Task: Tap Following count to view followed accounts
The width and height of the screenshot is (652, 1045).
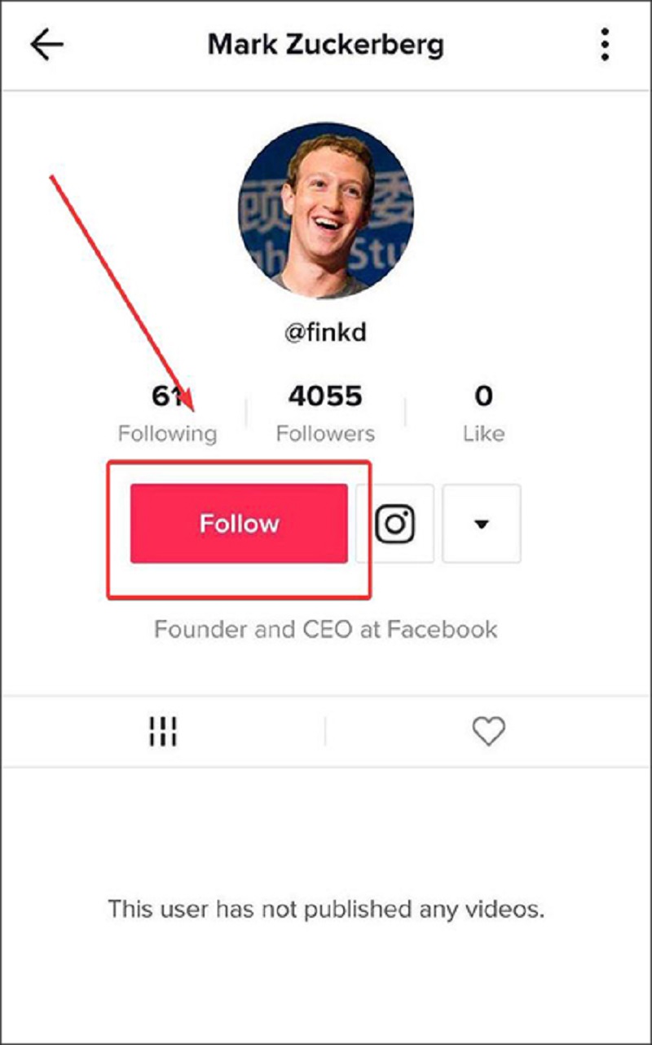Action: point(168,412)
